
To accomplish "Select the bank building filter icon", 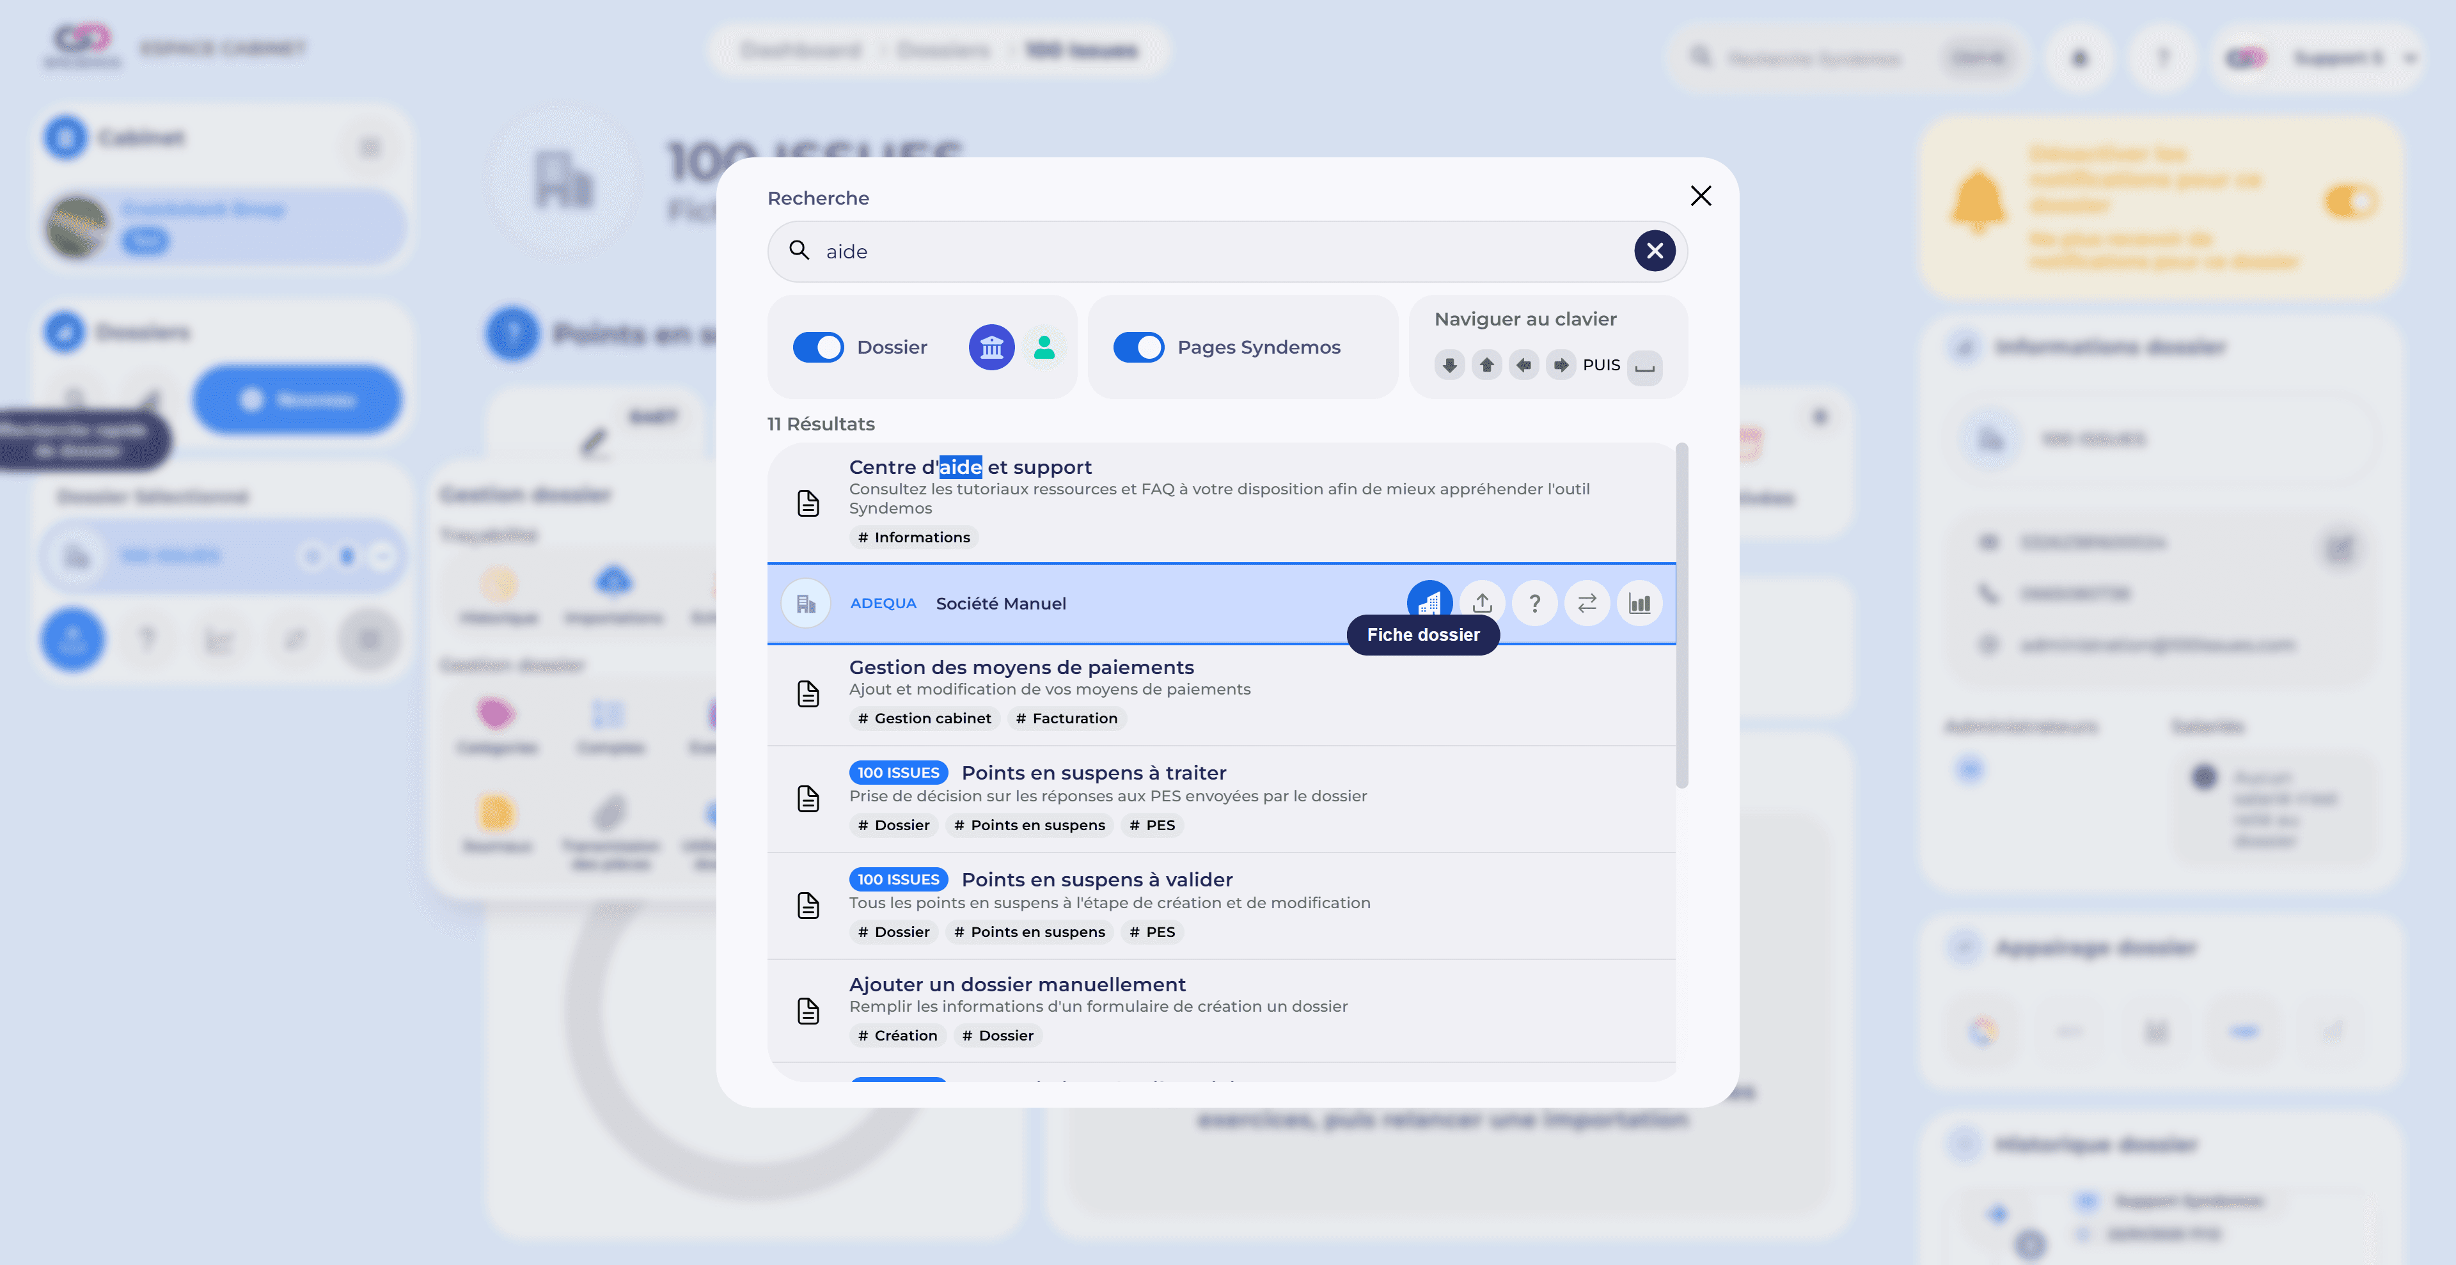I will [991, 347].
